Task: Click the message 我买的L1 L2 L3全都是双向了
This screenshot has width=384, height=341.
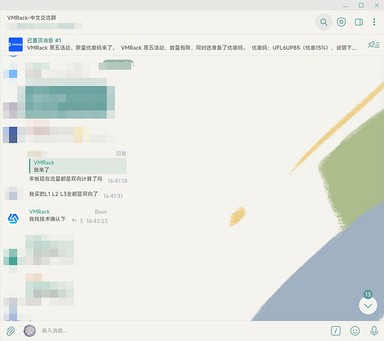Action: pyautogui.click(x=63, y=194)
